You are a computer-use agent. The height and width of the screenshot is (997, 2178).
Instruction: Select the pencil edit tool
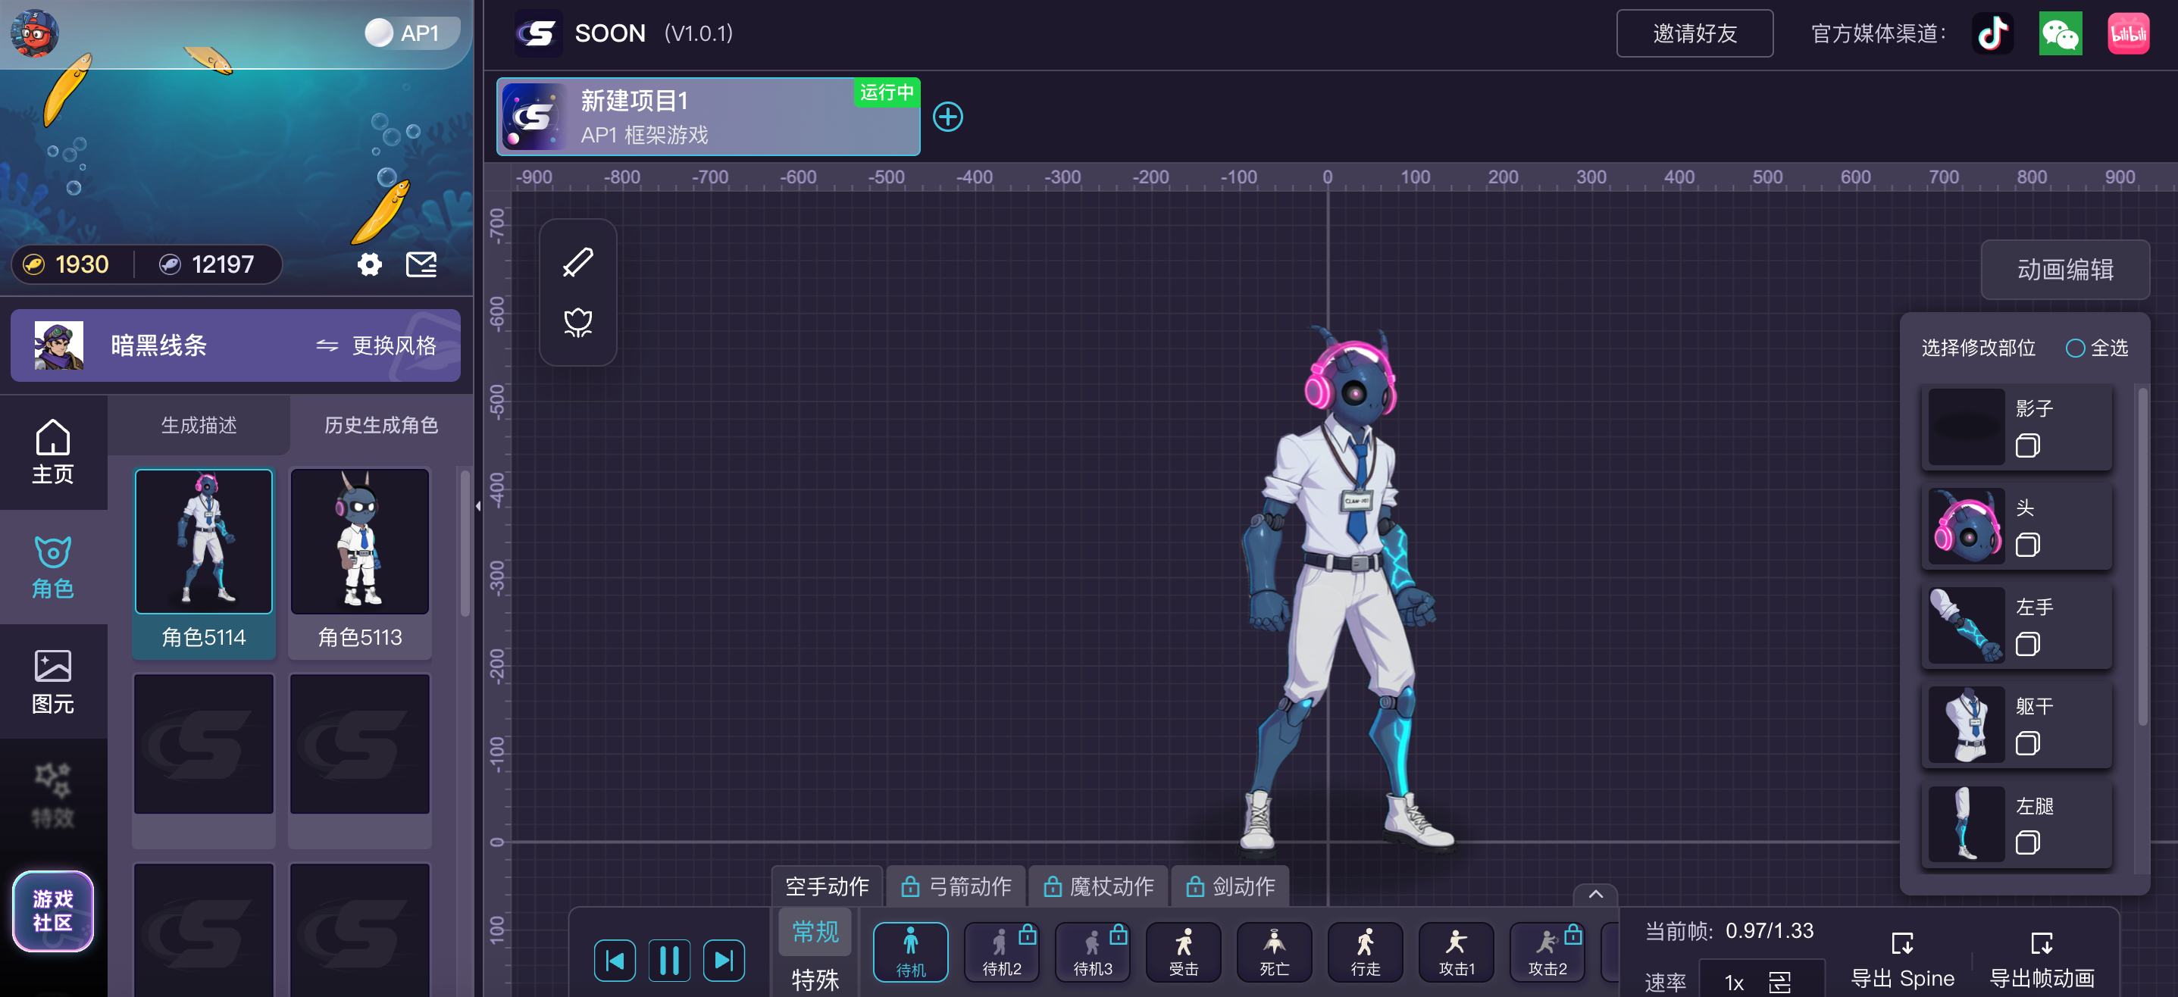pos(578,262)
